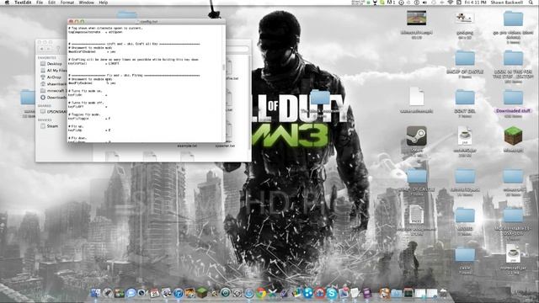Open the Apple menu

click(x=7, y=3)
